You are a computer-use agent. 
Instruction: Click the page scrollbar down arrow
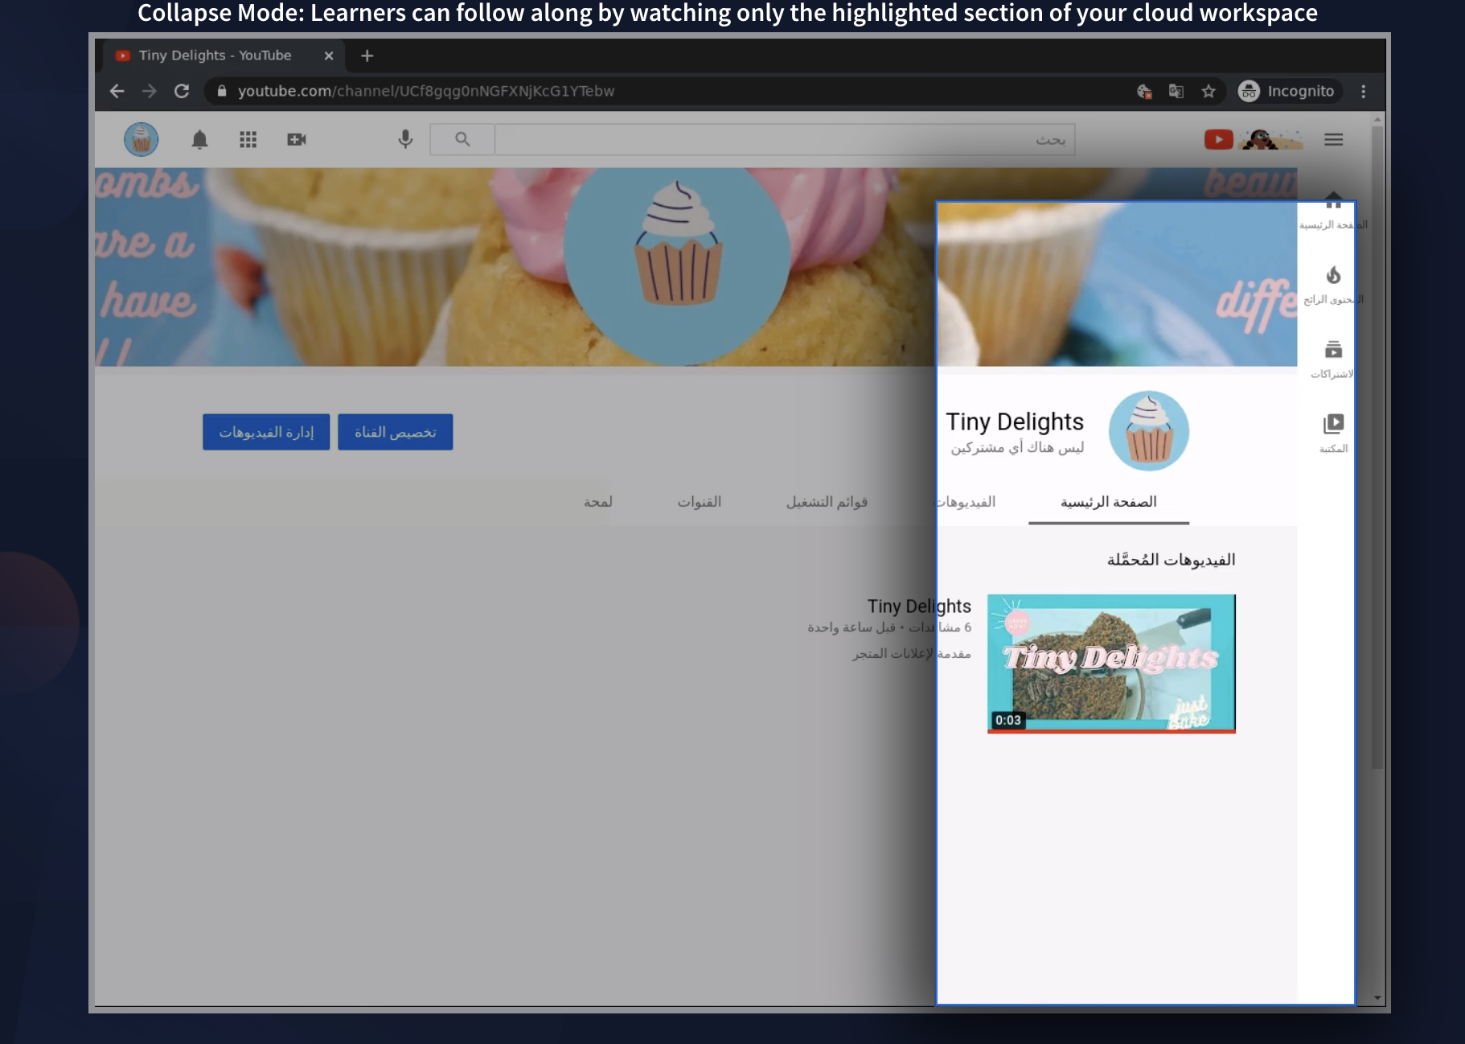click(1377, 998)
